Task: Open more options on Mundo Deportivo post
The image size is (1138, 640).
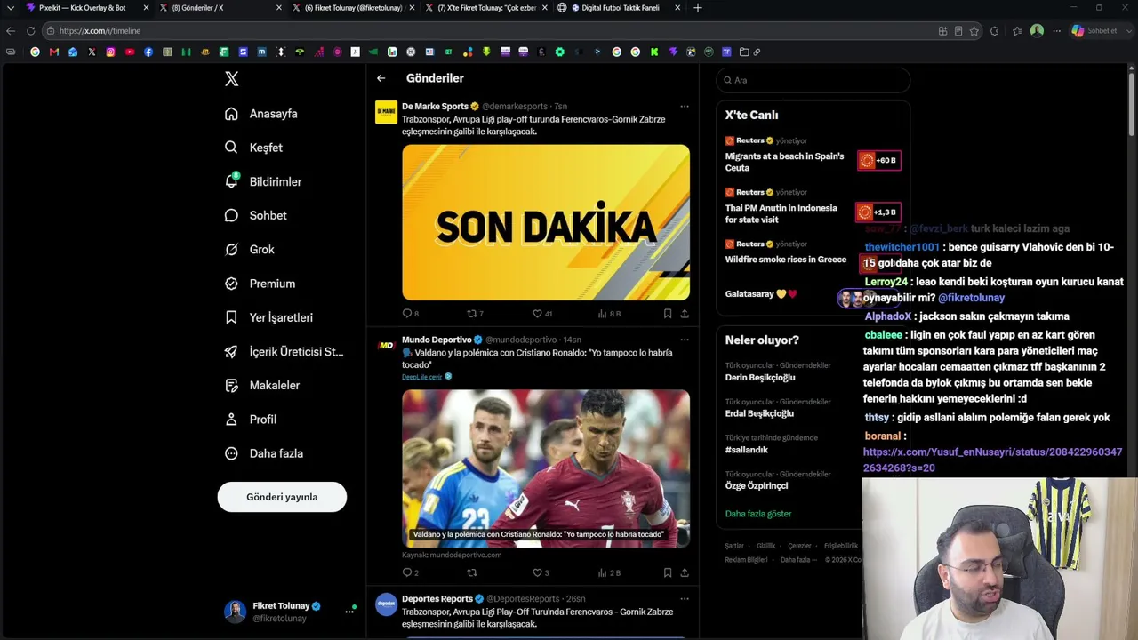Action: pos(685,340)
